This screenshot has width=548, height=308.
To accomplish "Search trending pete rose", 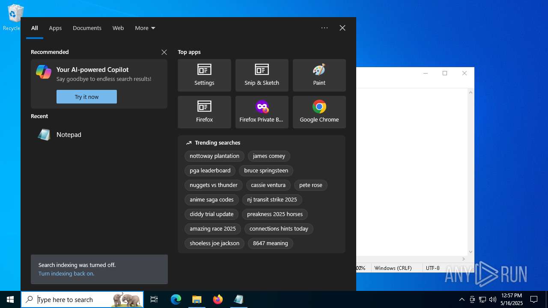I will (311, 185).
